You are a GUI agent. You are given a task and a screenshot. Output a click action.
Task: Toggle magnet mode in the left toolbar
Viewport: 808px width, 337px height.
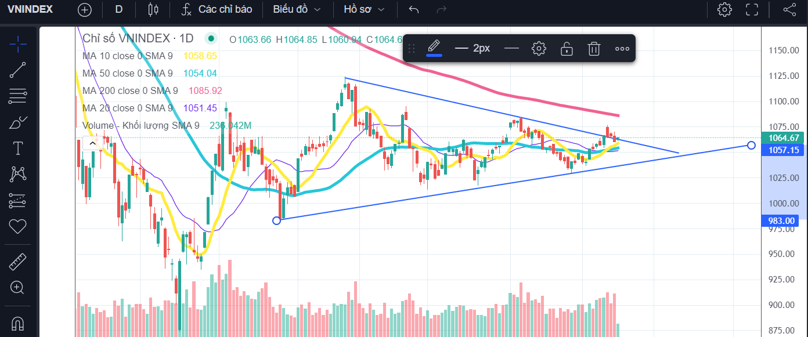point(18,322)
